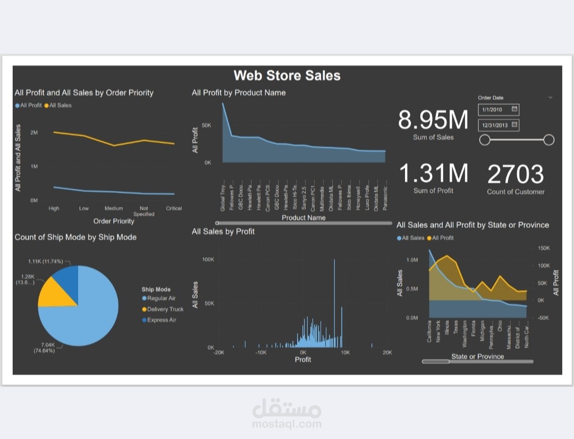Click the Texas state axis label

coord(456,327)
